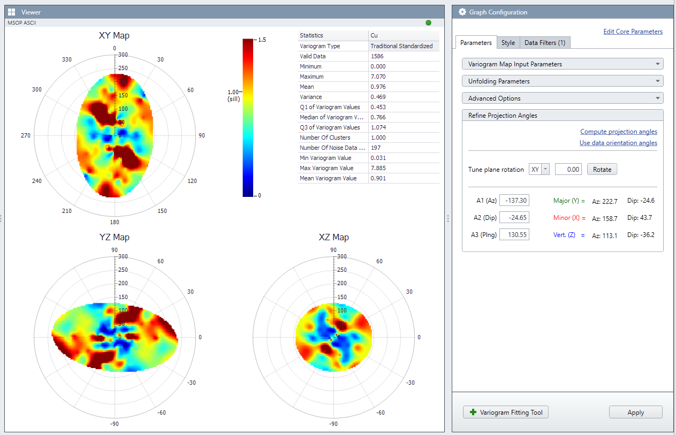This screenshot has height=435, width=676.
Task: Select the Parameters tab
Action: click(476, 43)
